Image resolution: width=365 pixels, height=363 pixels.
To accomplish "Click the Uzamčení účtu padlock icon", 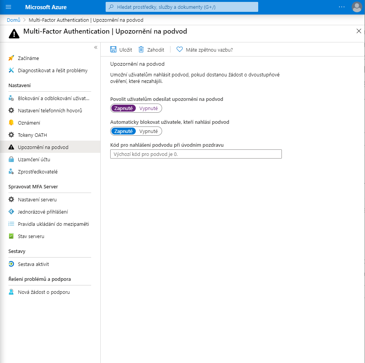I will [x=11, y=159].
